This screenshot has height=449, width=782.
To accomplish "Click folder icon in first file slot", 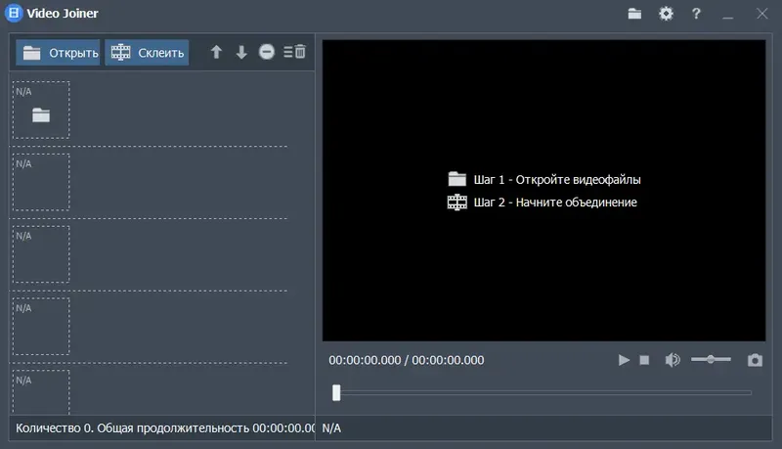I will 41,115.
